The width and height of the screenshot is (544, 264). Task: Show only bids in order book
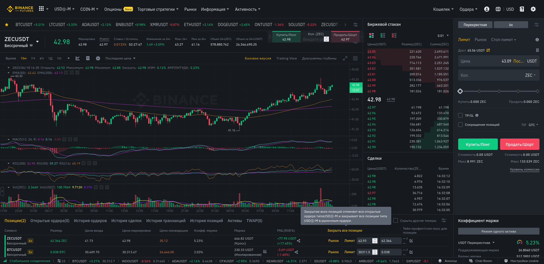(x=383, y=35)
